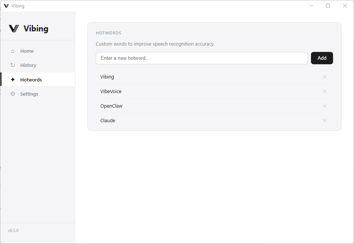Select the Vibing hotword text in list
Screen dimensions: 354x244
point(107,77)
